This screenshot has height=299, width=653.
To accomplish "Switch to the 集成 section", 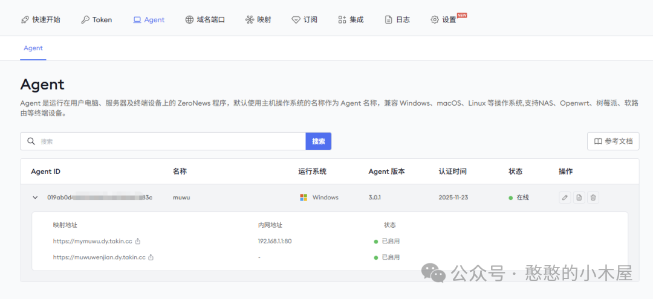I will [351, 19].
